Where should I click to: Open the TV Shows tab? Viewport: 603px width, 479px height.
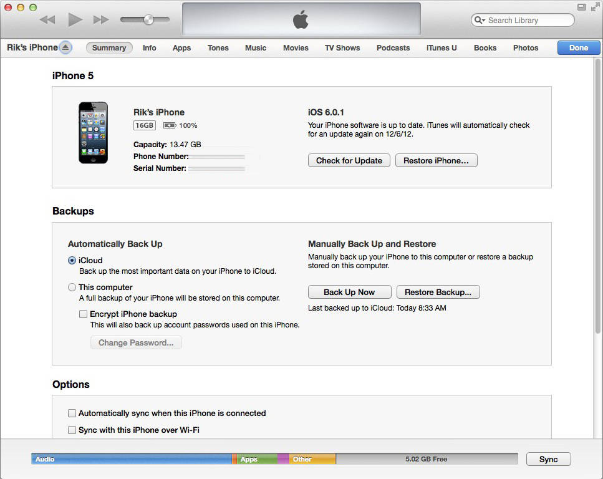[x=342, y=47]
